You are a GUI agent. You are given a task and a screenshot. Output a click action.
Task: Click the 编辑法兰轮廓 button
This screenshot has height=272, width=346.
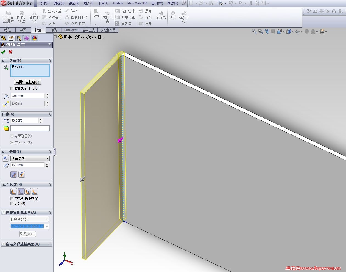pos(27,82)
